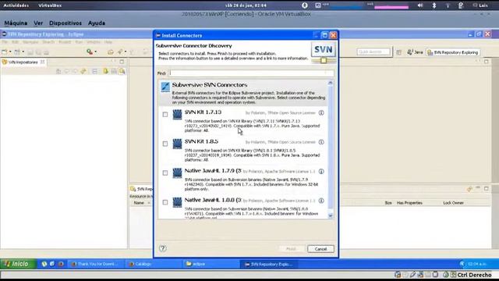The height and width of the screenshot is (281, 499).
Task: Click the volume icon in top bar
Action: [420, 5]
